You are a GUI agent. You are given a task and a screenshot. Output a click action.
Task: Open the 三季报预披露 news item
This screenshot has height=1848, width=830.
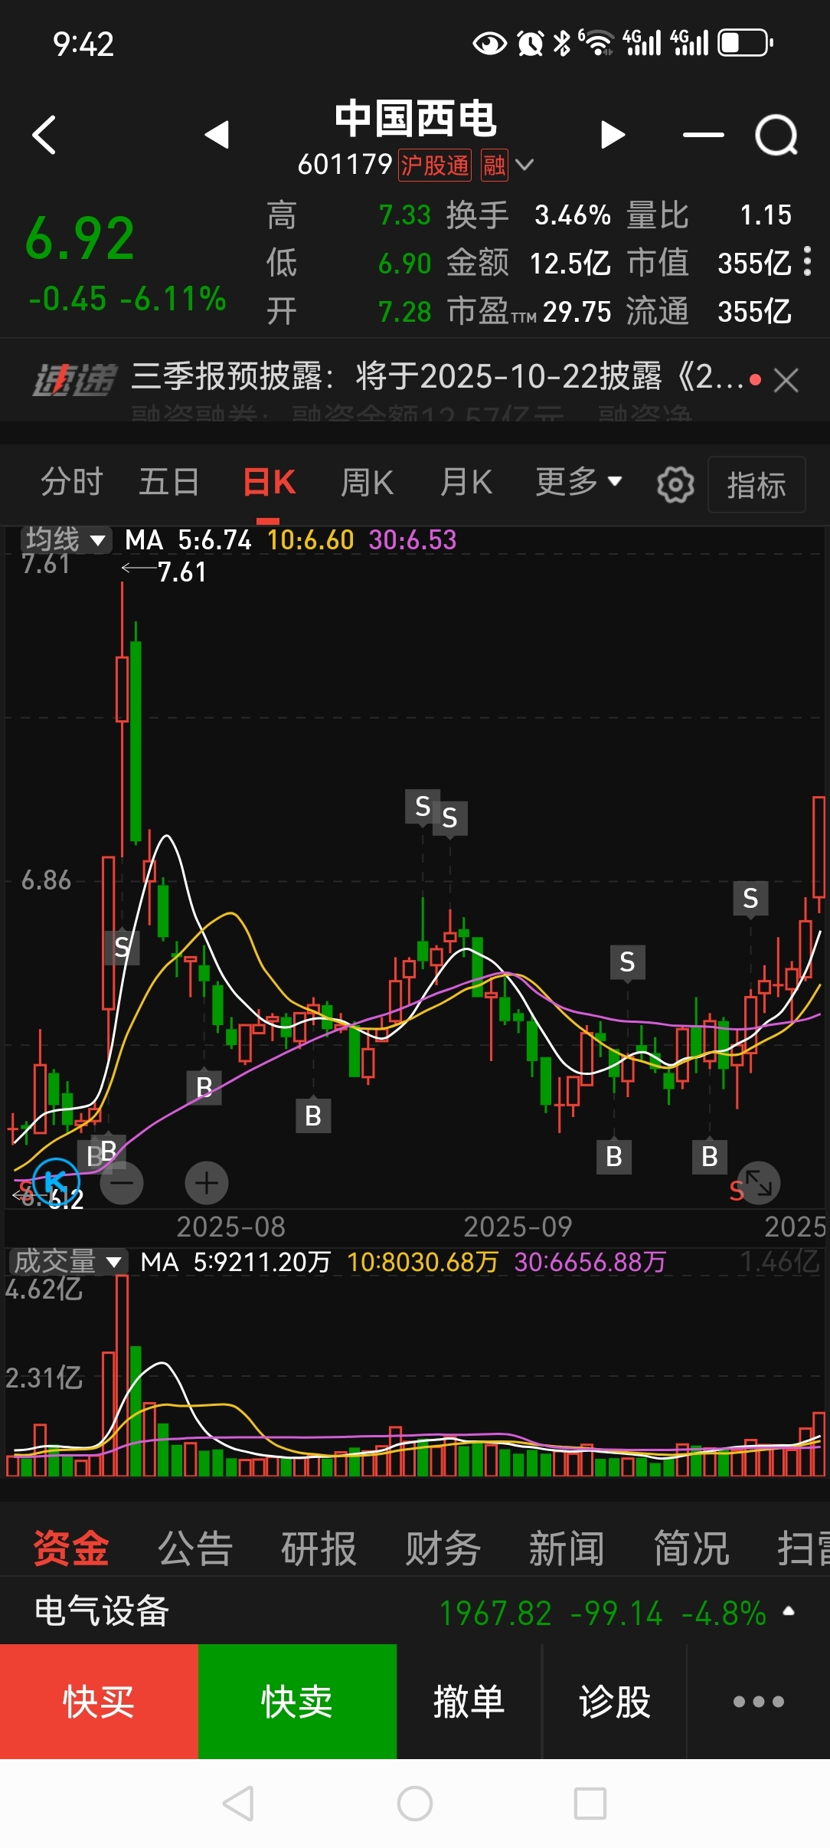tap(437, 376)
